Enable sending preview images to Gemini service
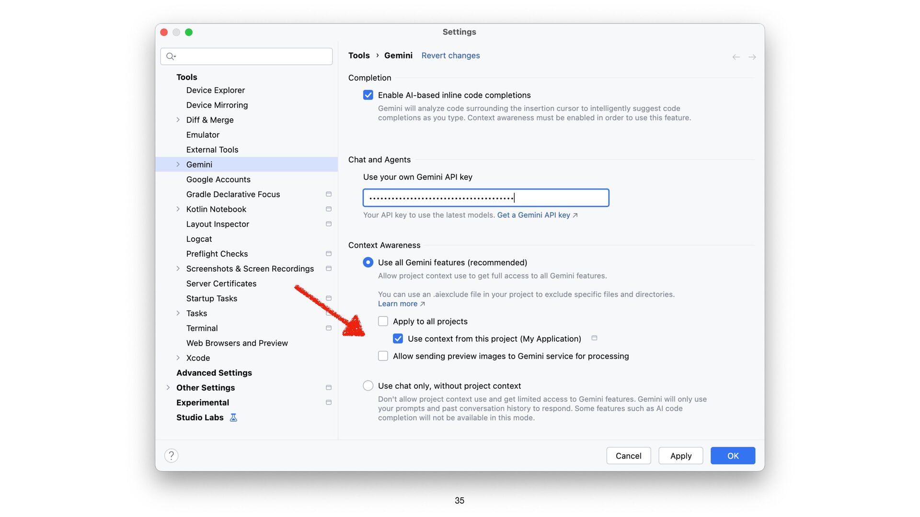This screenshot has width=920, height=517. pos(383,356)
